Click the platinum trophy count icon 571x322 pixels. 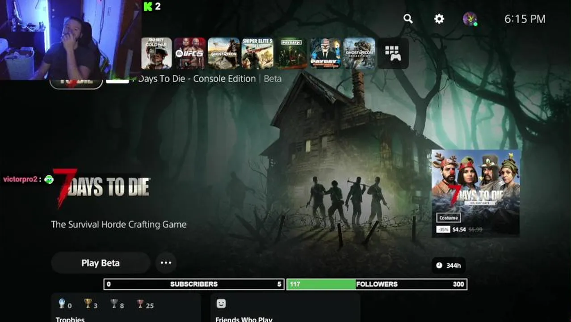tap(62, 304)
